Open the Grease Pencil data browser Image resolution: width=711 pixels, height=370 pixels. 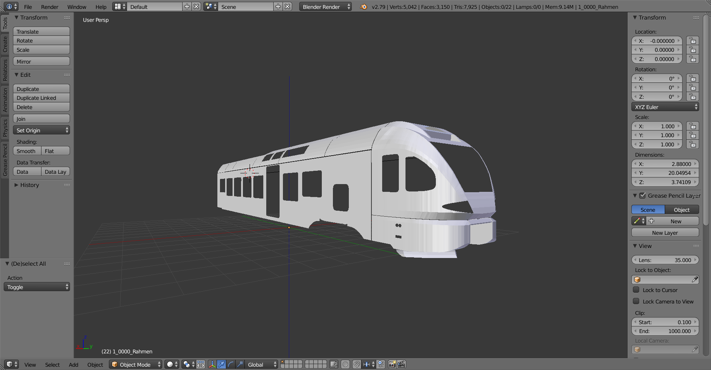coord(638,221)
